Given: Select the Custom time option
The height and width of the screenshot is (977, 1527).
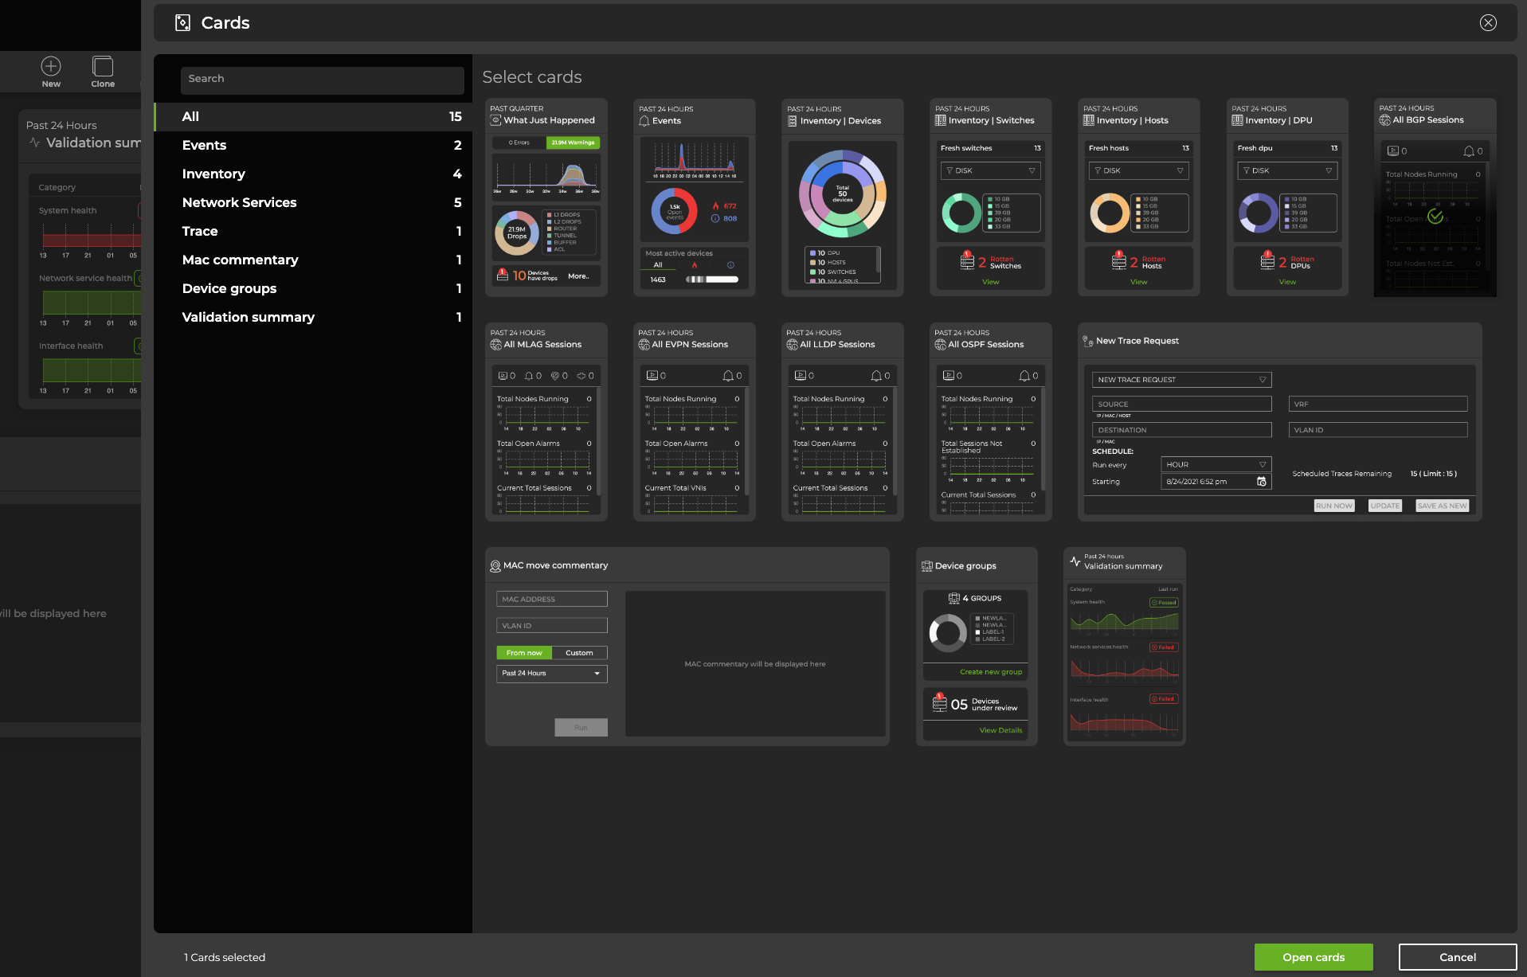Looking at the screenshot, I should (579, 653).
